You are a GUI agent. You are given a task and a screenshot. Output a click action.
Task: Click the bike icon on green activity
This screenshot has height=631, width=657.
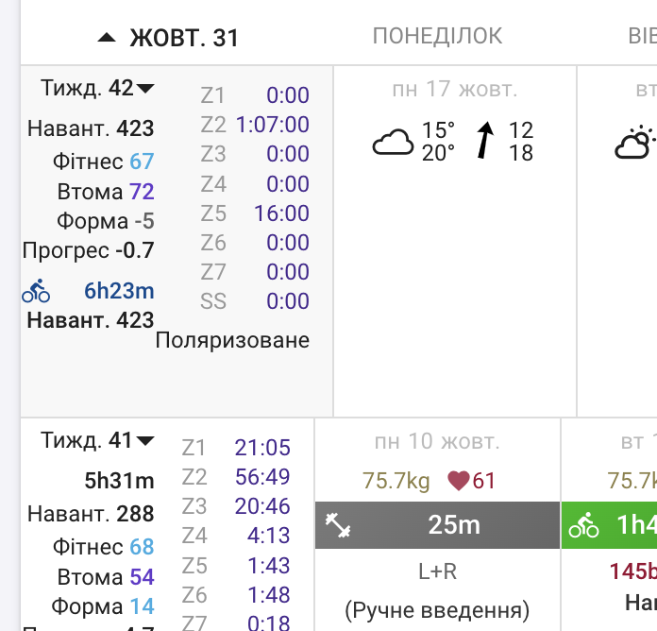pyautogui.click(x=583, y=525)
